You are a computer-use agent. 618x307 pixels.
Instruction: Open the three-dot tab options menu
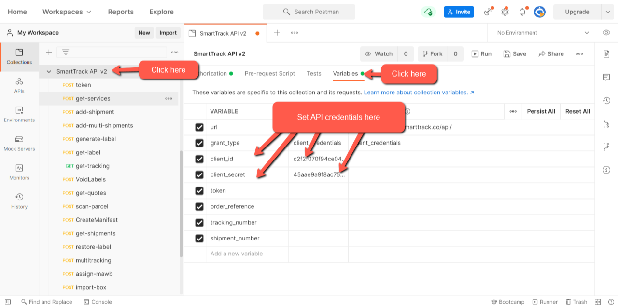coord(294,33)
